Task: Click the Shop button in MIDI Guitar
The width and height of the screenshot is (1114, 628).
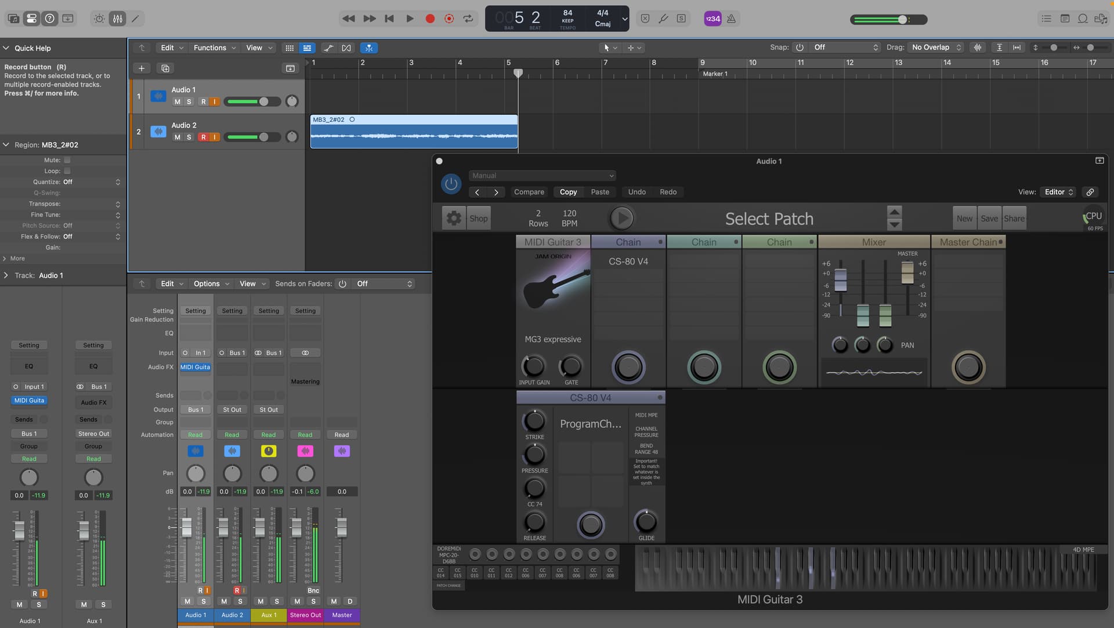Action: 478,219
